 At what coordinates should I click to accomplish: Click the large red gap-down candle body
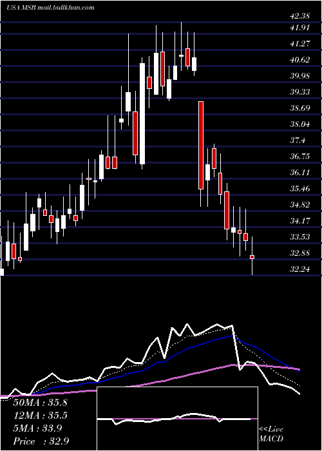[x=201, y=145]
